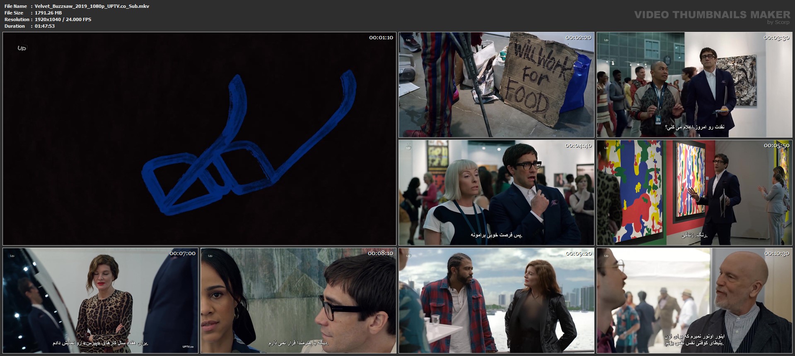Open the thumbnail stamped 00:10:30
795x356 pixels.
694,301
